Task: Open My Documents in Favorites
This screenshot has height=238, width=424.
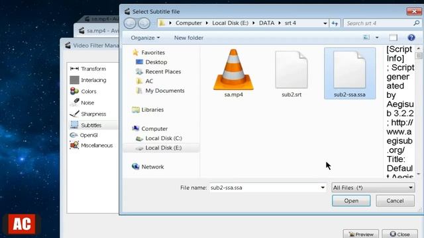Action: (x=160, y=91)
